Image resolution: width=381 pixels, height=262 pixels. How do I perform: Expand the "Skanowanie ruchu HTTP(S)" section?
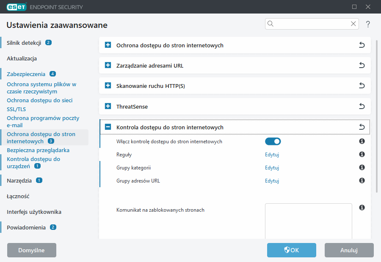107,86
